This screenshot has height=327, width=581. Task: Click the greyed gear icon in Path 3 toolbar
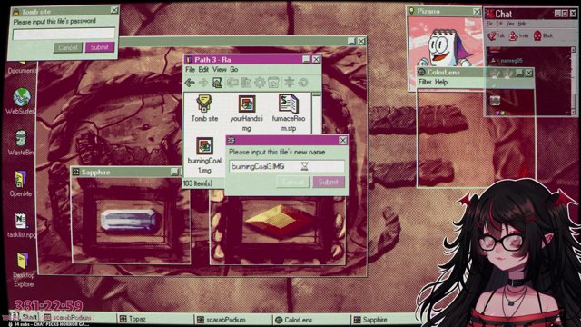coord(260,83)
